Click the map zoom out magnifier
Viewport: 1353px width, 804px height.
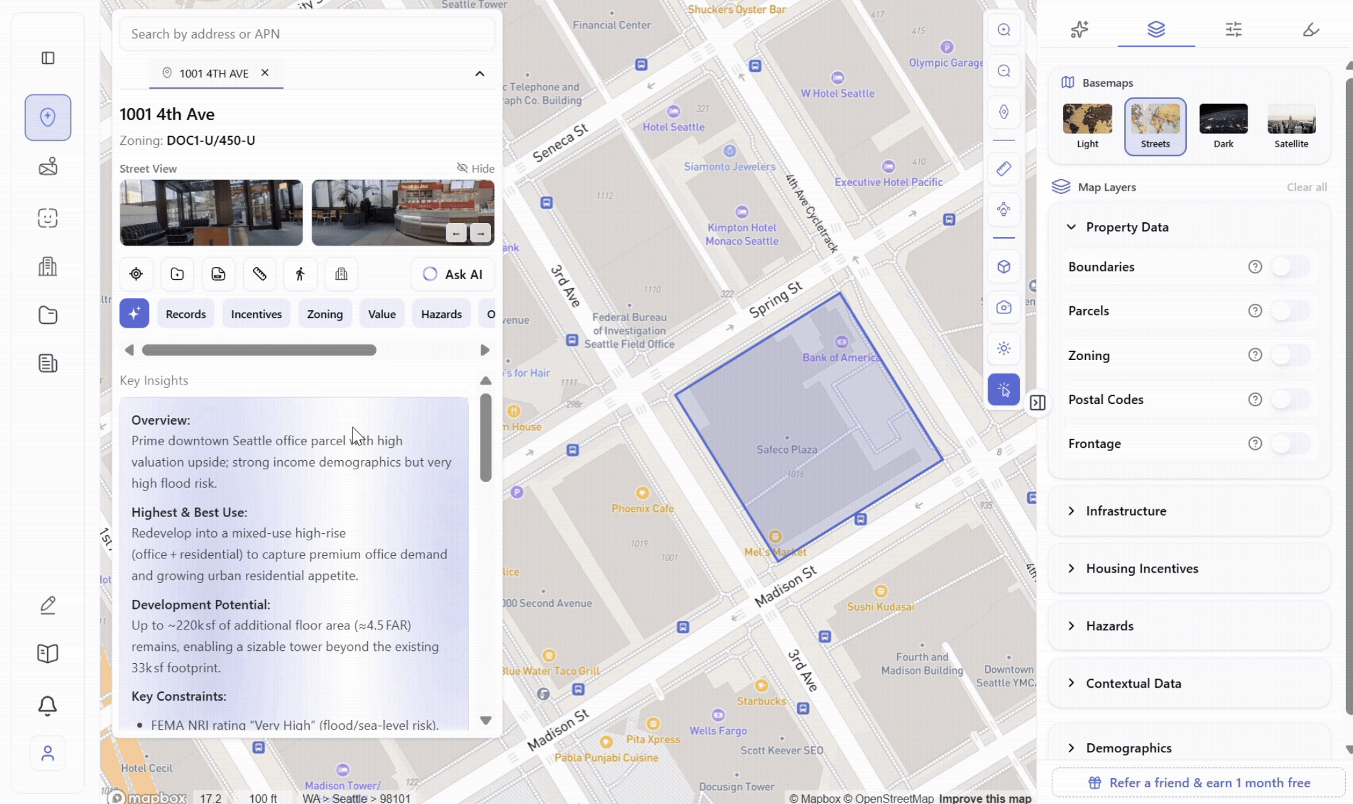pos(1004,71)
